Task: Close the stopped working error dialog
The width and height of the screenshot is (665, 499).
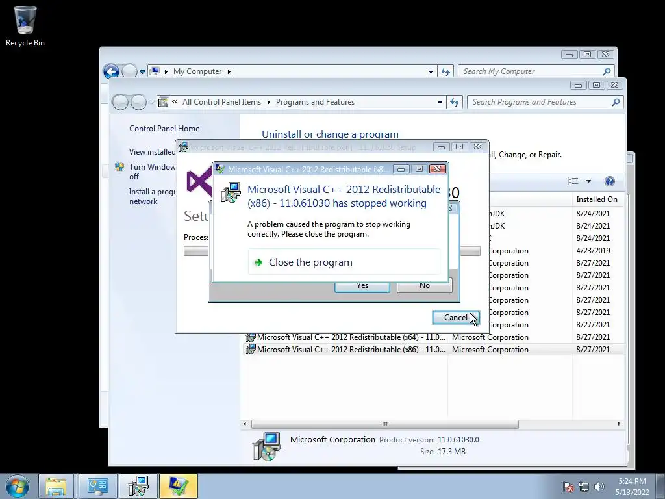Action: pos(437,169)
